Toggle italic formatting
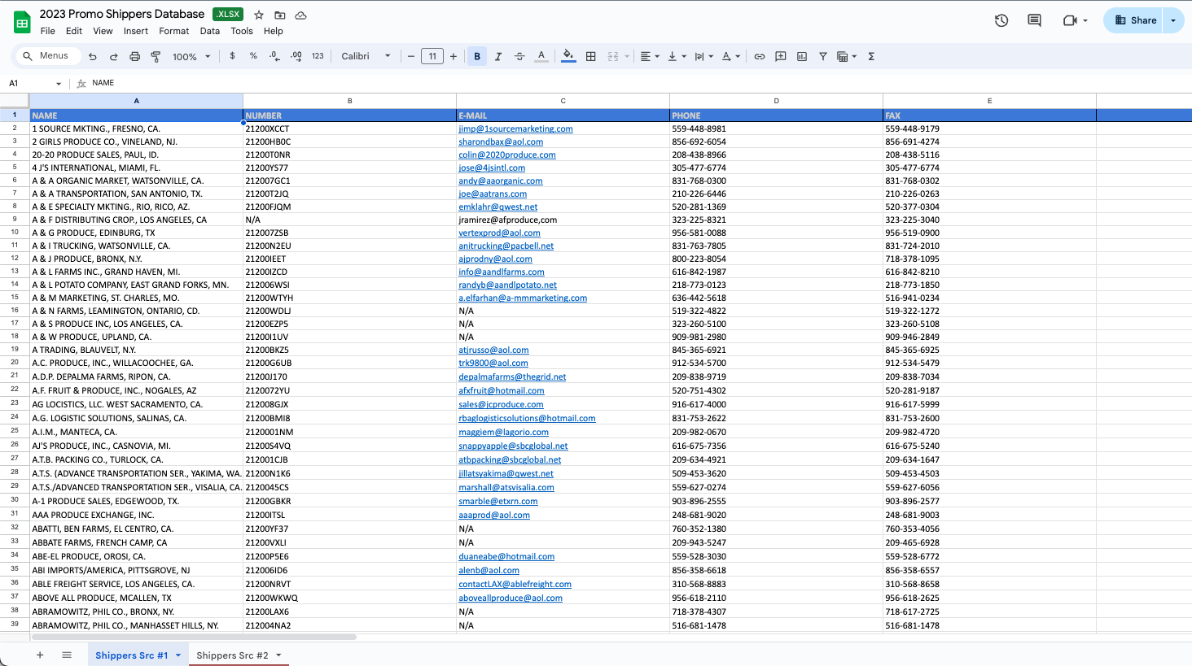Viewport: 1192px width, 666px height. 498,56
